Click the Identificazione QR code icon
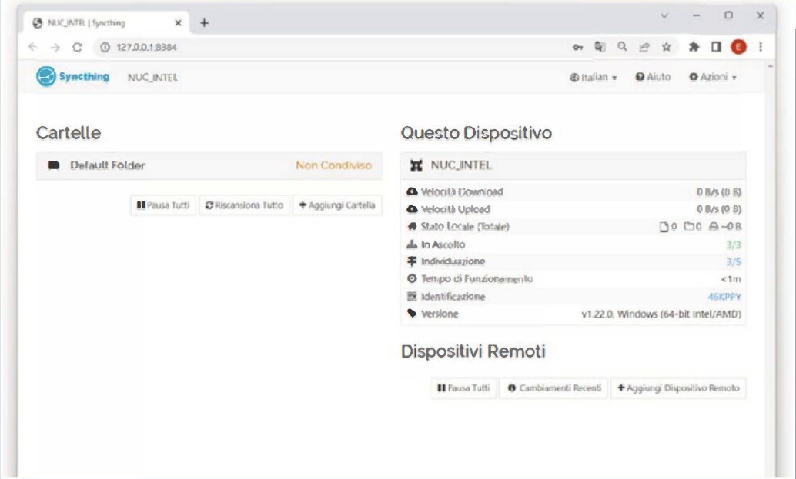This screenshot has width=796, height=479. (x=412, y=297)
